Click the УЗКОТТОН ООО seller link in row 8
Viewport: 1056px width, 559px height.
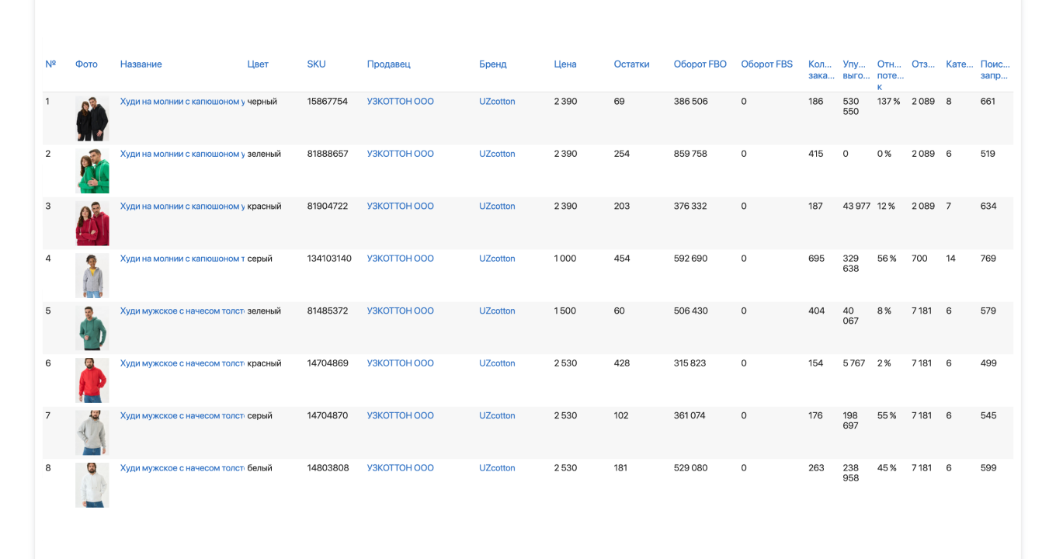tap(400, 468)
